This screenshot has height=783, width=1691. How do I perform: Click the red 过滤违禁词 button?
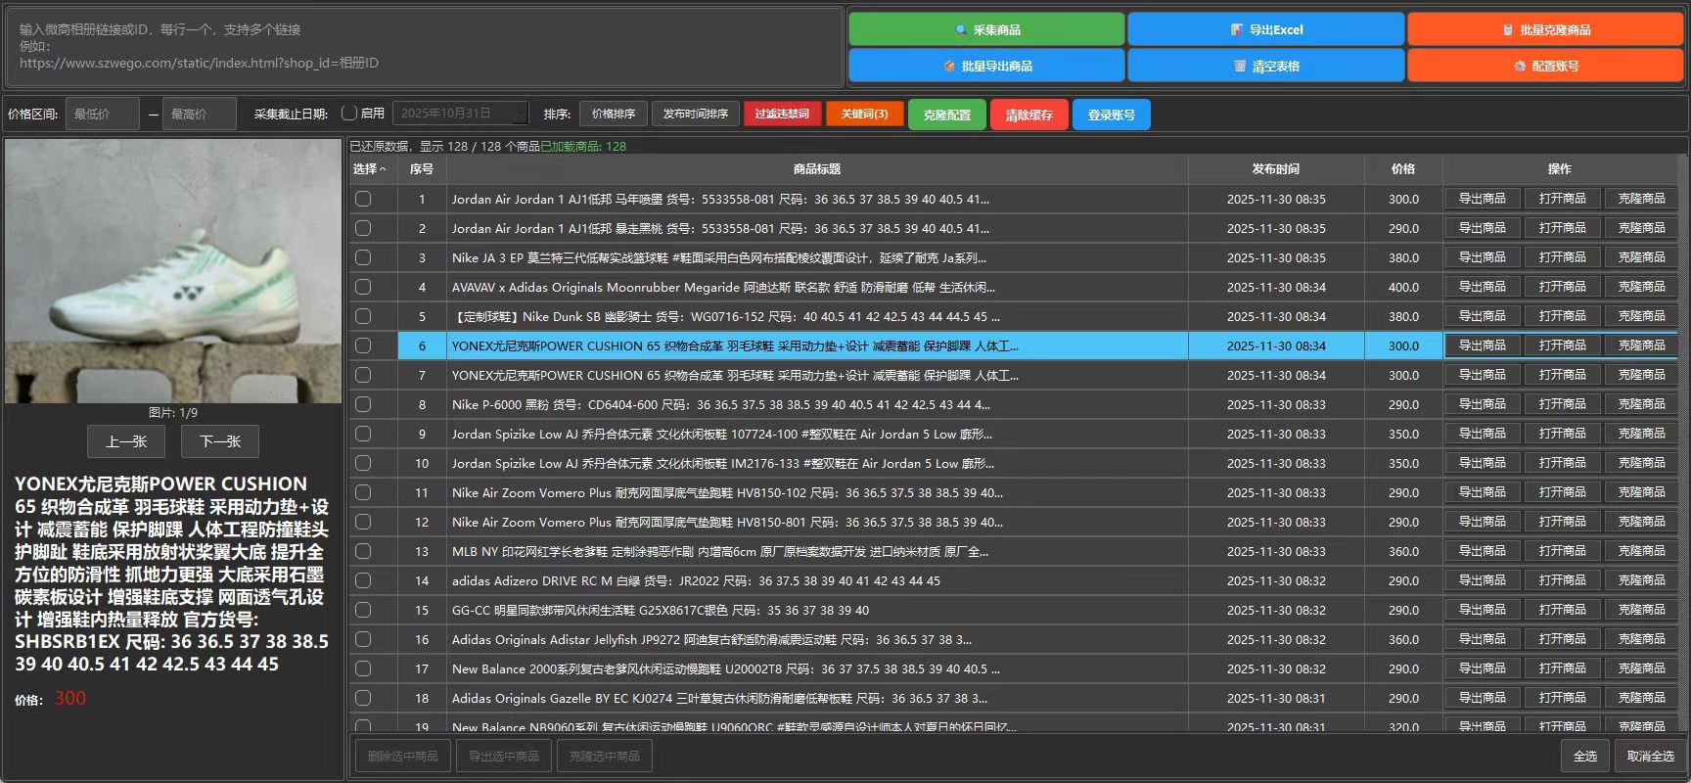click(x=782, y=114)
